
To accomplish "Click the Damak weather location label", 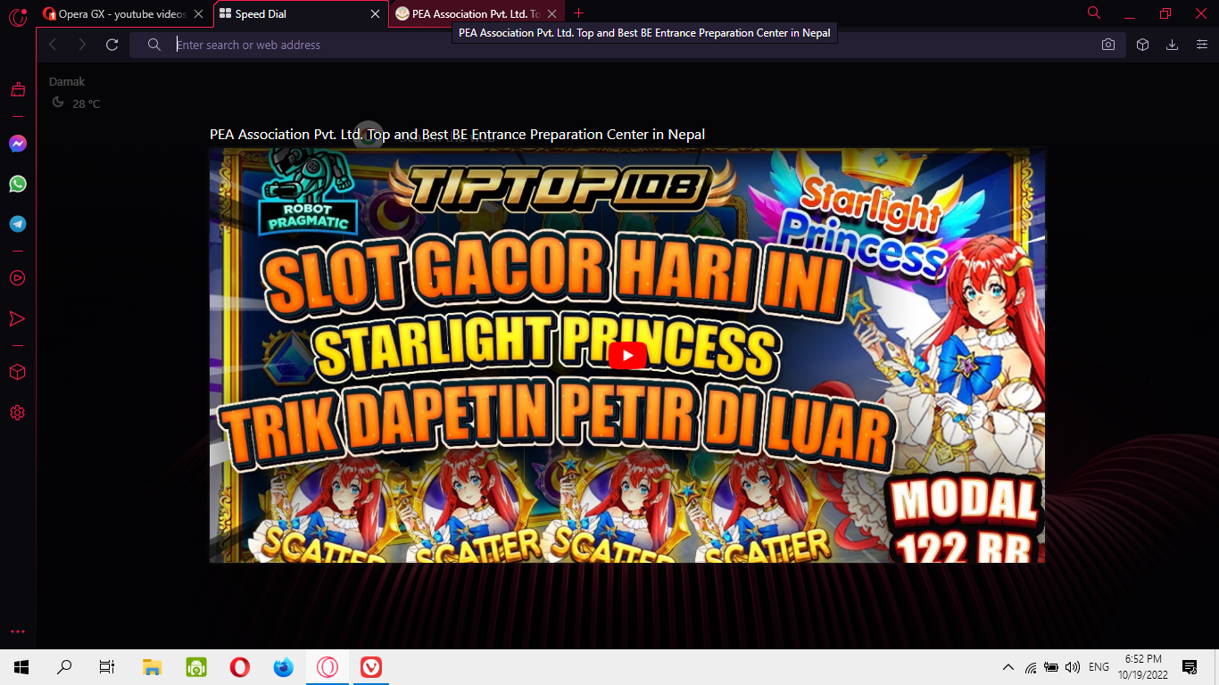I will [x=67, y=82].
